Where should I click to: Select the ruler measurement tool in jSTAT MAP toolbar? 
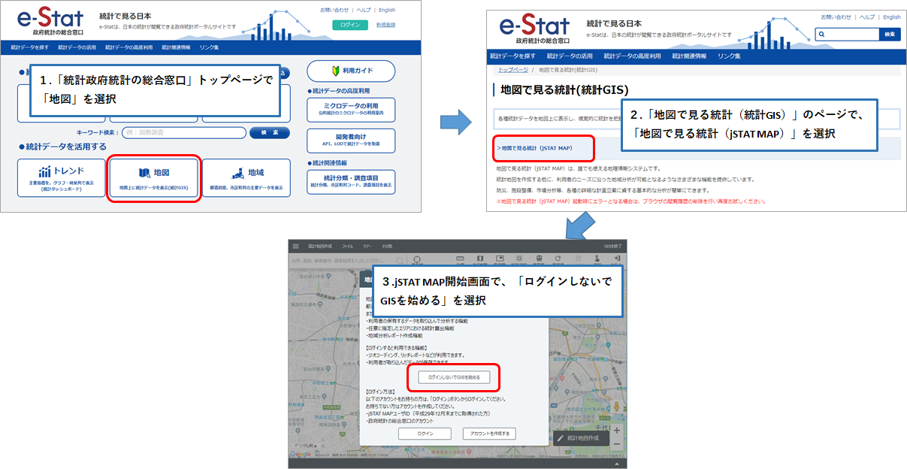pyautogui.click(x=461, y=259)
